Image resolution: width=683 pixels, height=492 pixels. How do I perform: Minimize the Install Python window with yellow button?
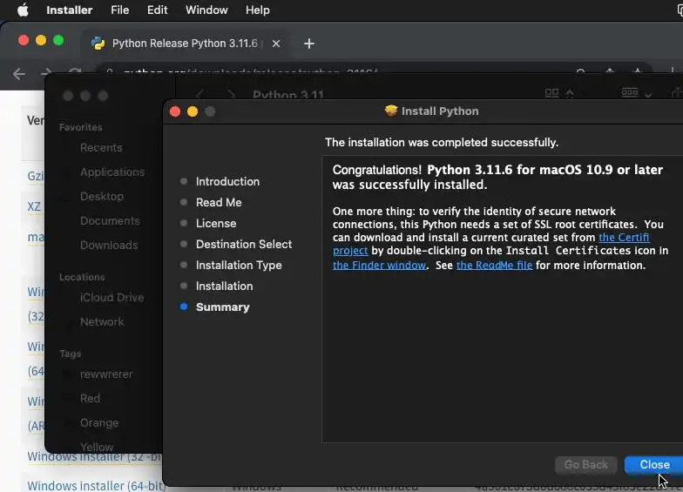[193, 111]
